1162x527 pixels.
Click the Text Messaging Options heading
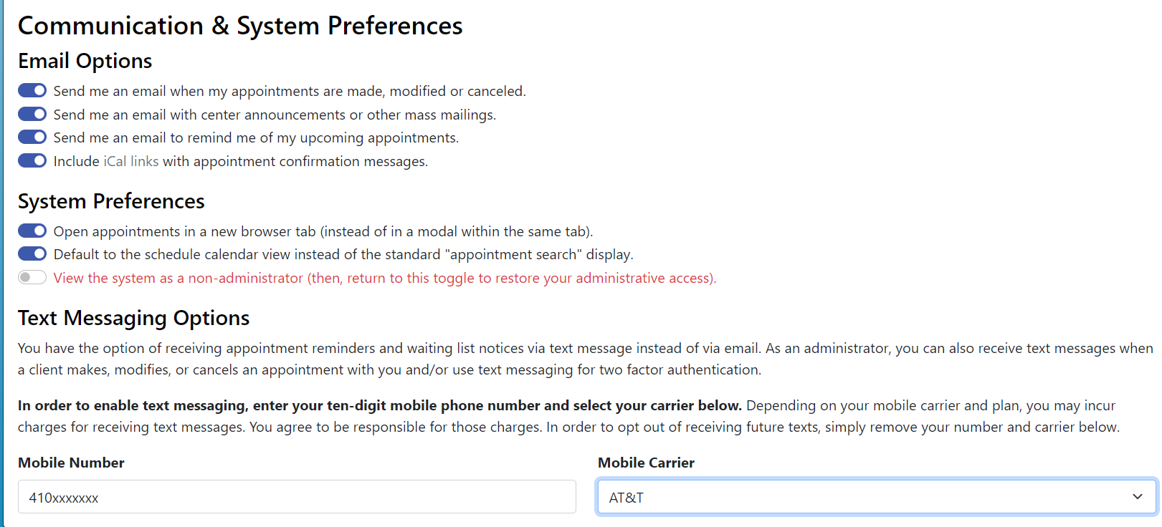tap(133, 318)
